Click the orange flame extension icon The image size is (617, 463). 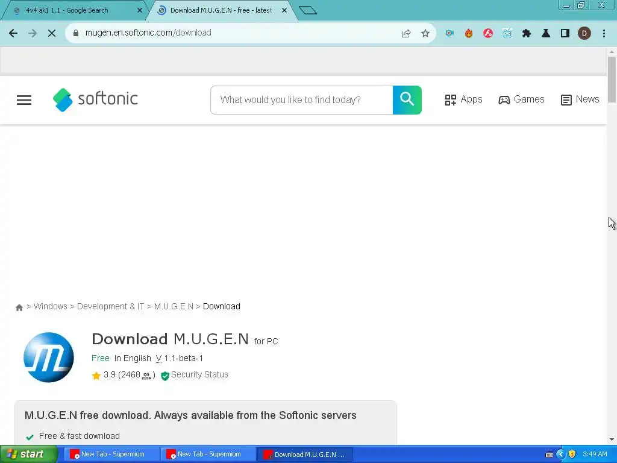[469, 34]
